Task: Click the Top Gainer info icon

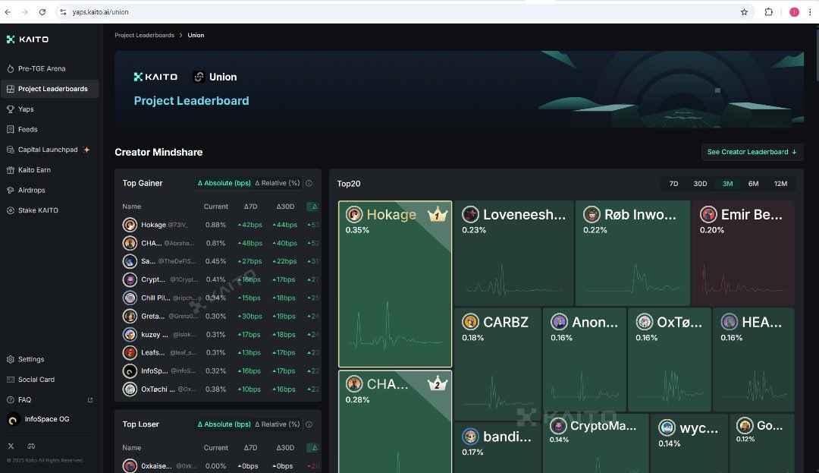Action: [309, 183]
